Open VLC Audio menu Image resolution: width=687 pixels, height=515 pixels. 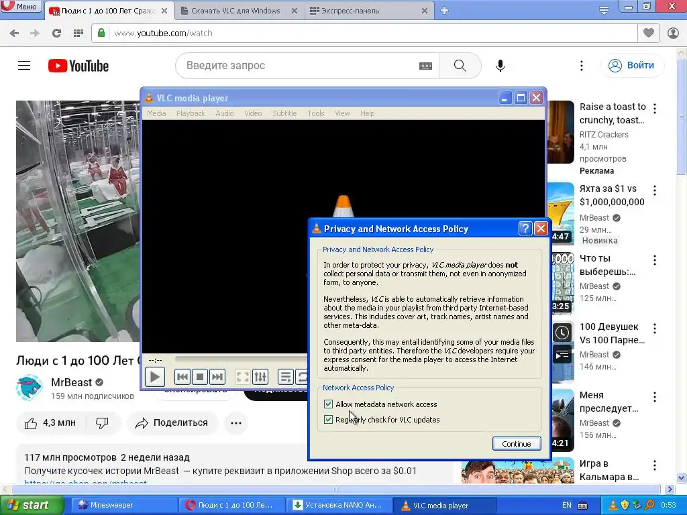coord(224,113)
